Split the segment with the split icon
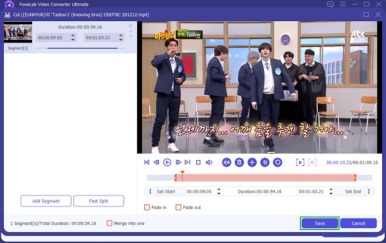The image size is (386, 243). (226, 163)
